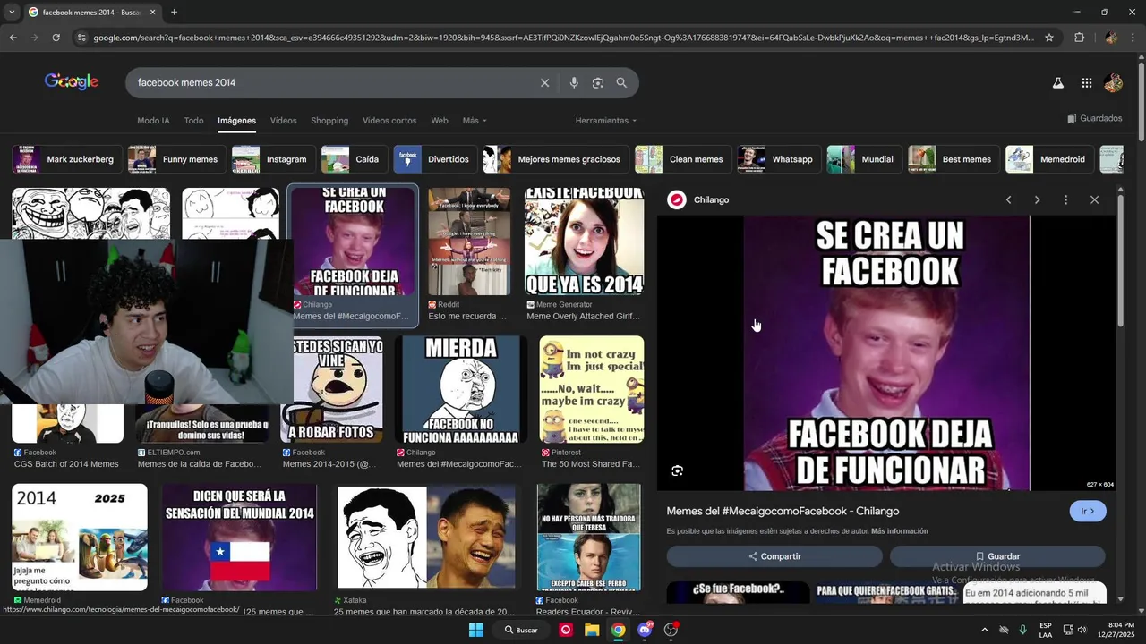The width and height of the screenshot is (1146, 644).
Task: Open a new browser tab
Action: [x=174, y=13]
